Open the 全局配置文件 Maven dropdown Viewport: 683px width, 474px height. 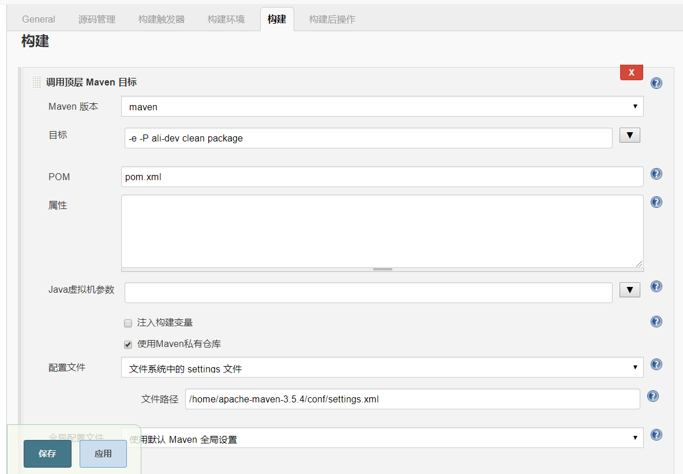click(382, 438)
